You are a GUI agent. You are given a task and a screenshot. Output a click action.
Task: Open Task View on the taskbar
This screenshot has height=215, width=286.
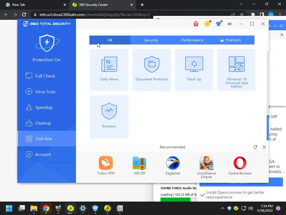pyautogui.click(x=22, y=208)
